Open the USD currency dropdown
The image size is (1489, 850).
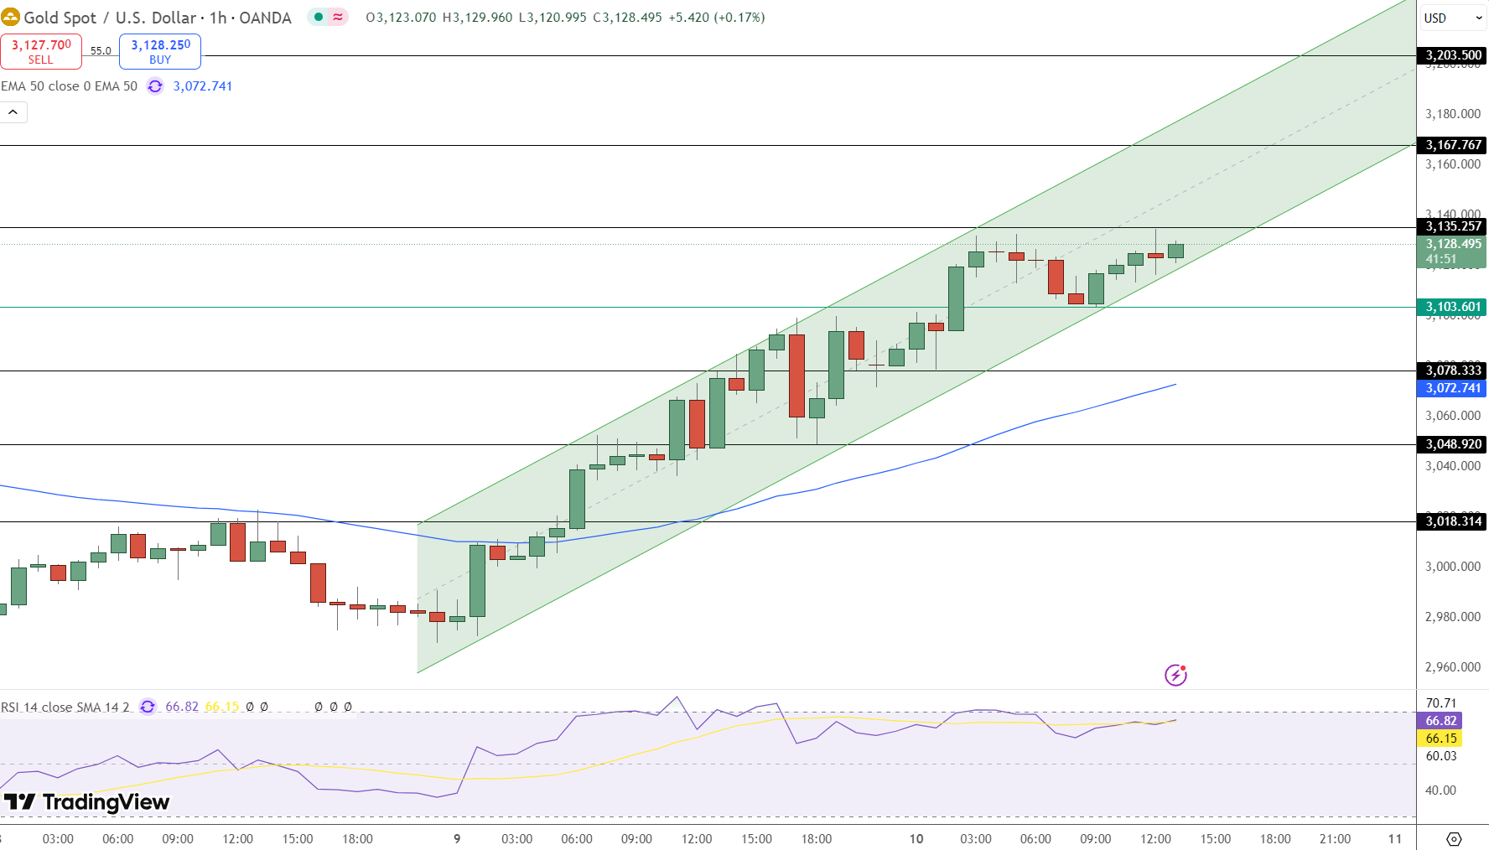click(1452, 18)
